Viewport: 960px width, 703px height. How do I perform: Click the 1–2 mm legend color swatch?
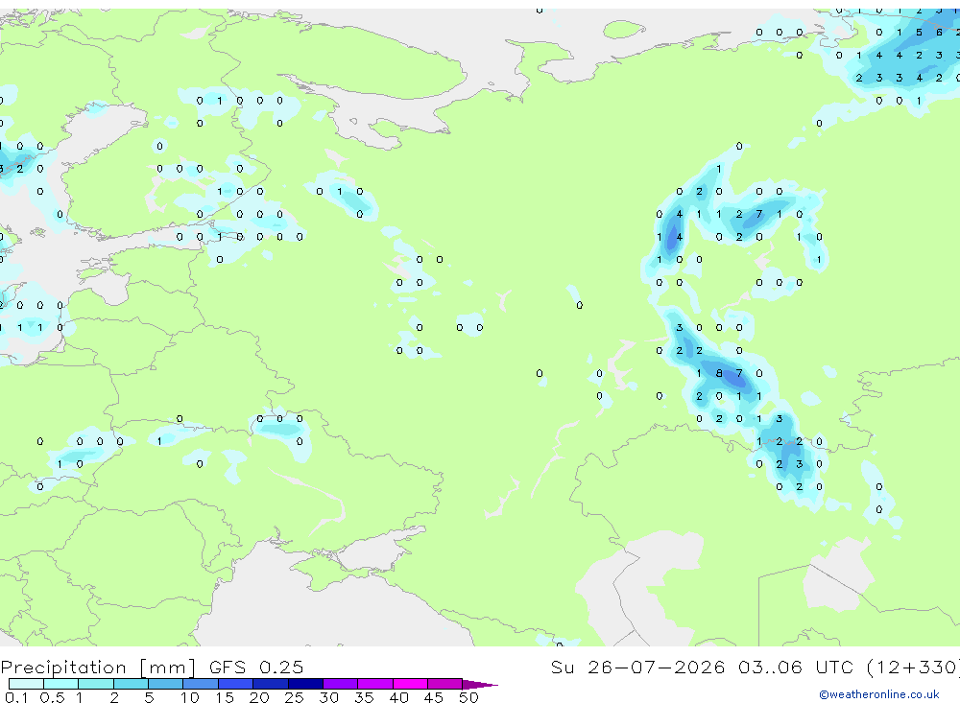pyautogui.click(x=95, y=684)
